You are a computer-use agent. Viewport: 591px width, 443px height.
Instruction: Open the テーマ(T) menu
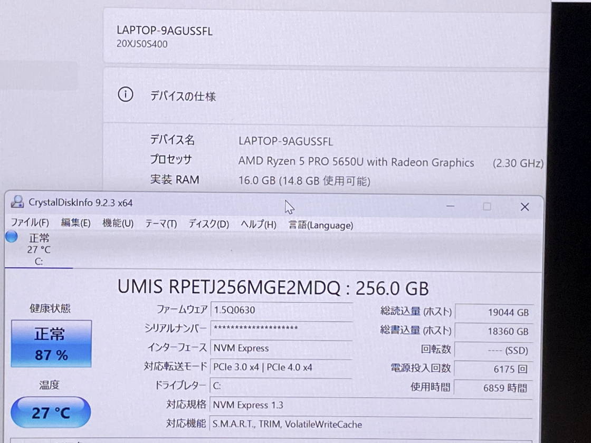click(x=161, y=224)
